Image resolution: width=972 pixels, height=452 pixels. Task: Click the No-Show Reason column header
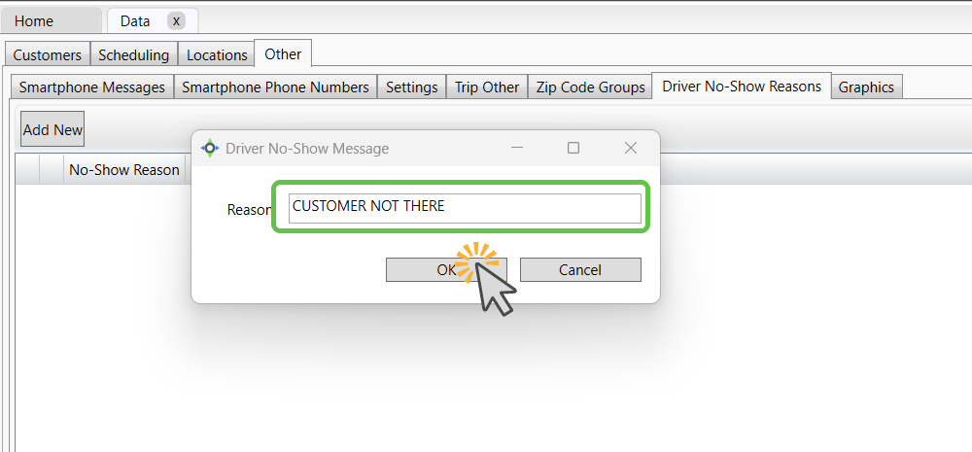124,170
